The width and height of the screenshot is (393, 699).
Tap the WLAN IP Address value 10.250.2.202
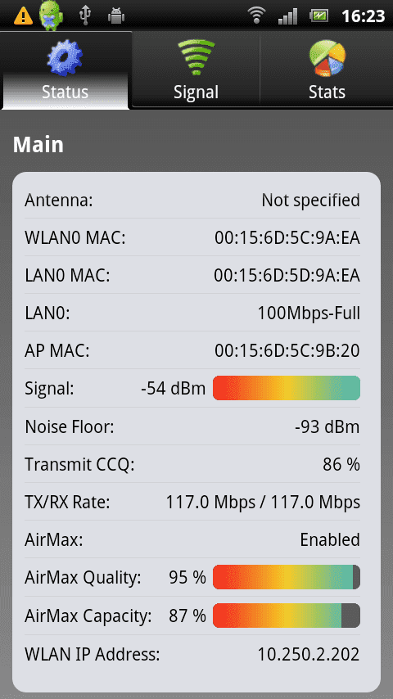[309, 655]
